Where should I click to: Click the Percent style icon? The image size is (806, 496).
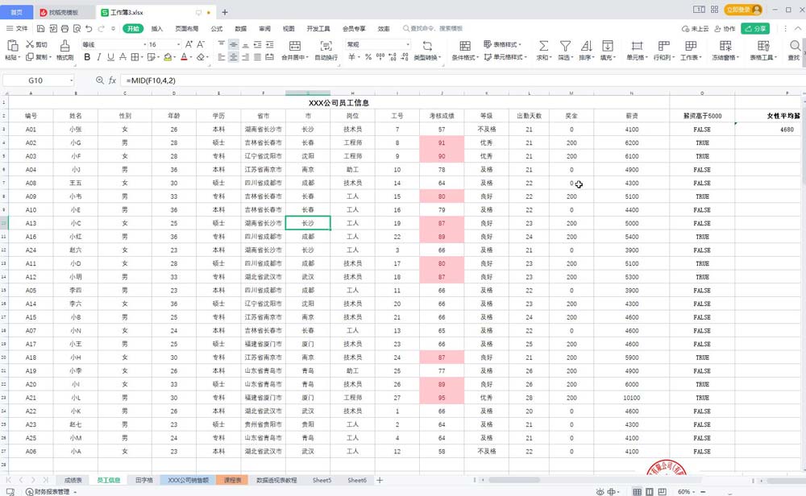(x=368, y=57)
